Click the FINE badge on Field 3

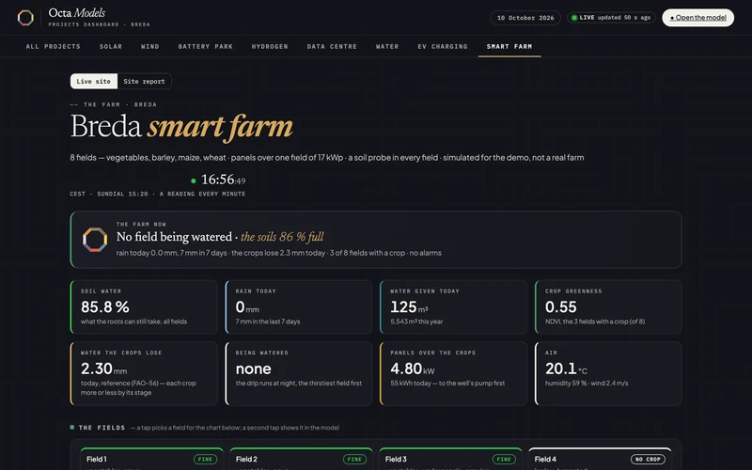[504, 460]
